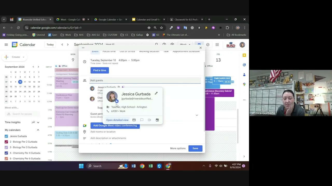Open Chrome extensions puzzle icon
This screenshot has height=186, width=332.
(227, 28)
